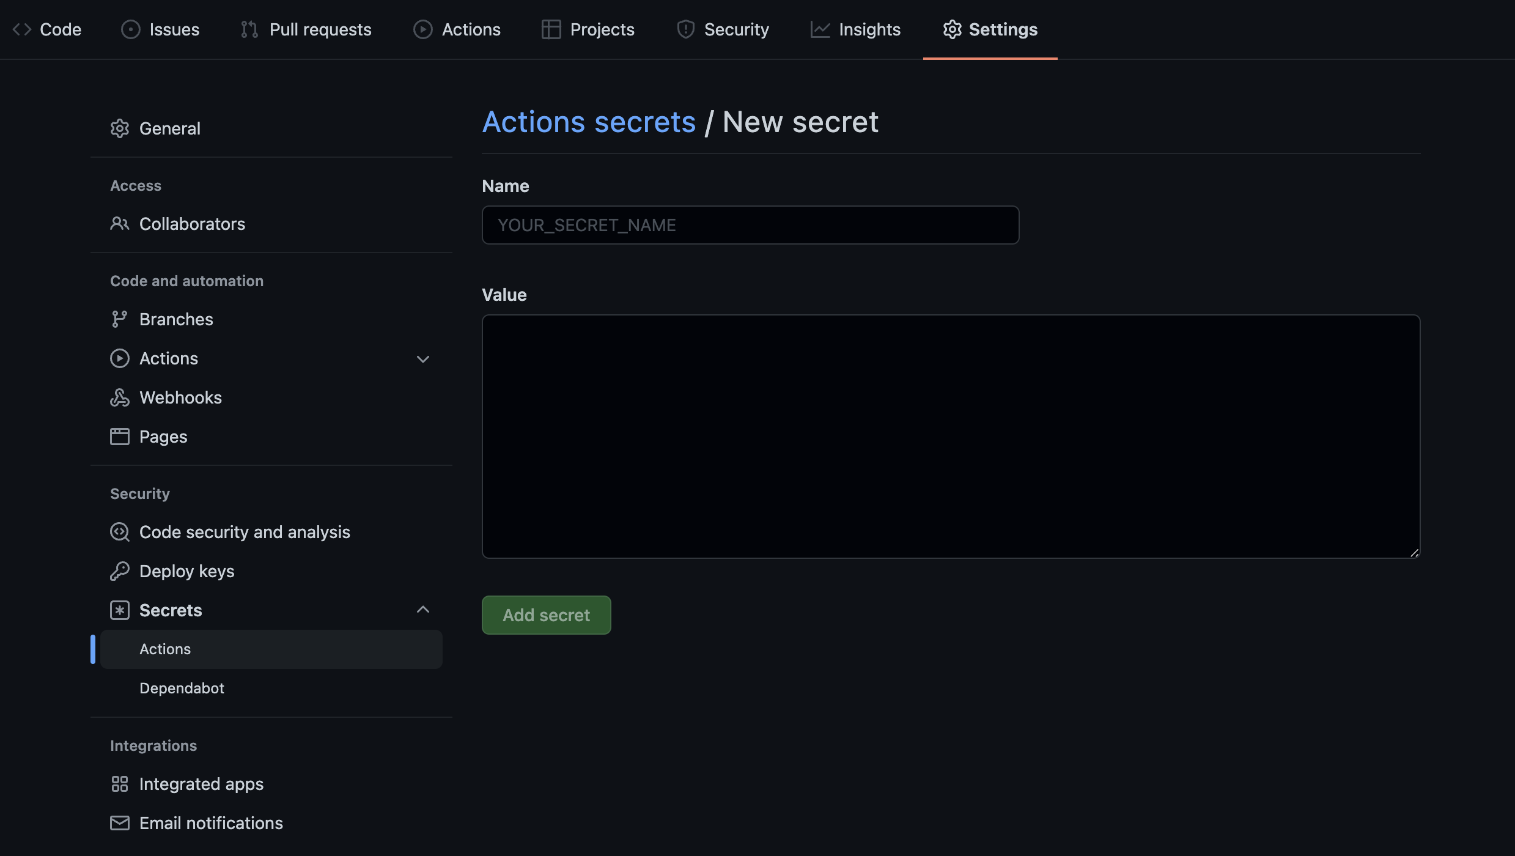
Task: Click the Collaborators people icon
Action: click(x=120, y=224)
